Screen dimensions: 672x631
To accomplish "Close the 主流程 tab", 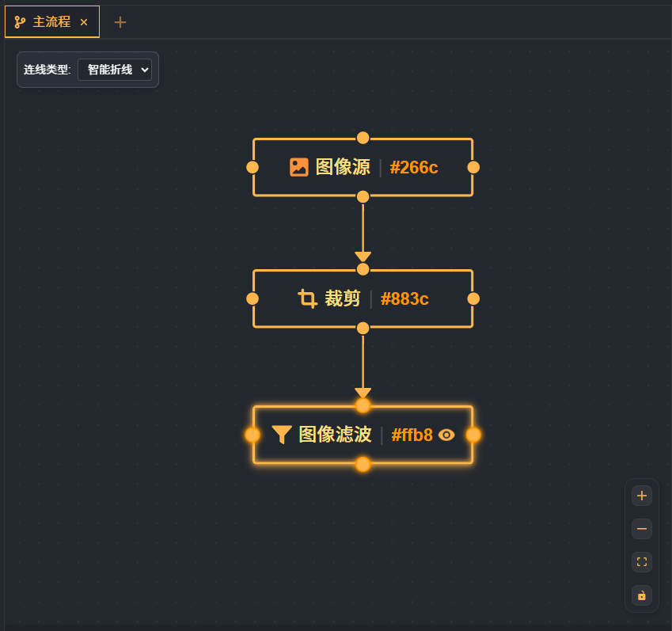I will point(84,22).
